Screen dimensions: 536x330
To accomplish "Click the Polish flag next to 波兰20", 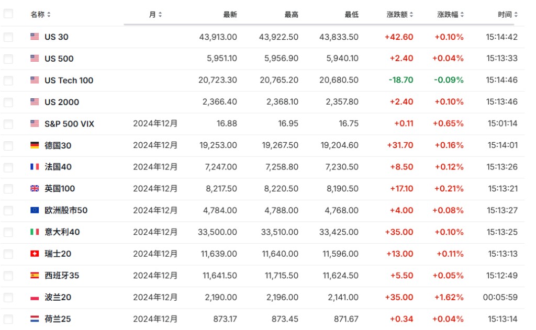I will click(35, 297).
